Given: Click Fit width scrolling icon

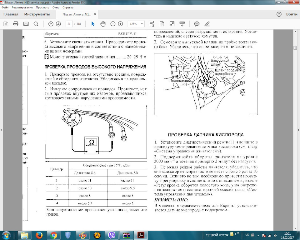Looking at the screenshot, I should tap(152, 24).
